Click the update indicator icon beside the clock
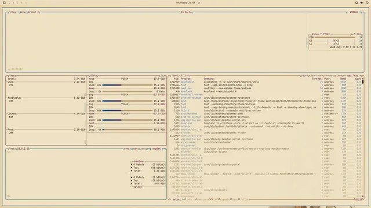Screen dimensions: 371x208 pos(199,2)
